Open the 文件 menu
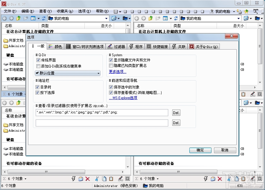This screenshot has height=190, width=265. pyautogui.click(x=10, y=11)
